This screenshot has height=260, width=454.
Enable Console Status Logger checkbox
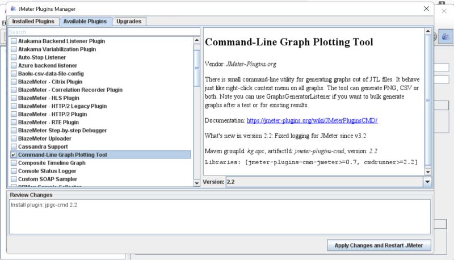pos(14,171)
